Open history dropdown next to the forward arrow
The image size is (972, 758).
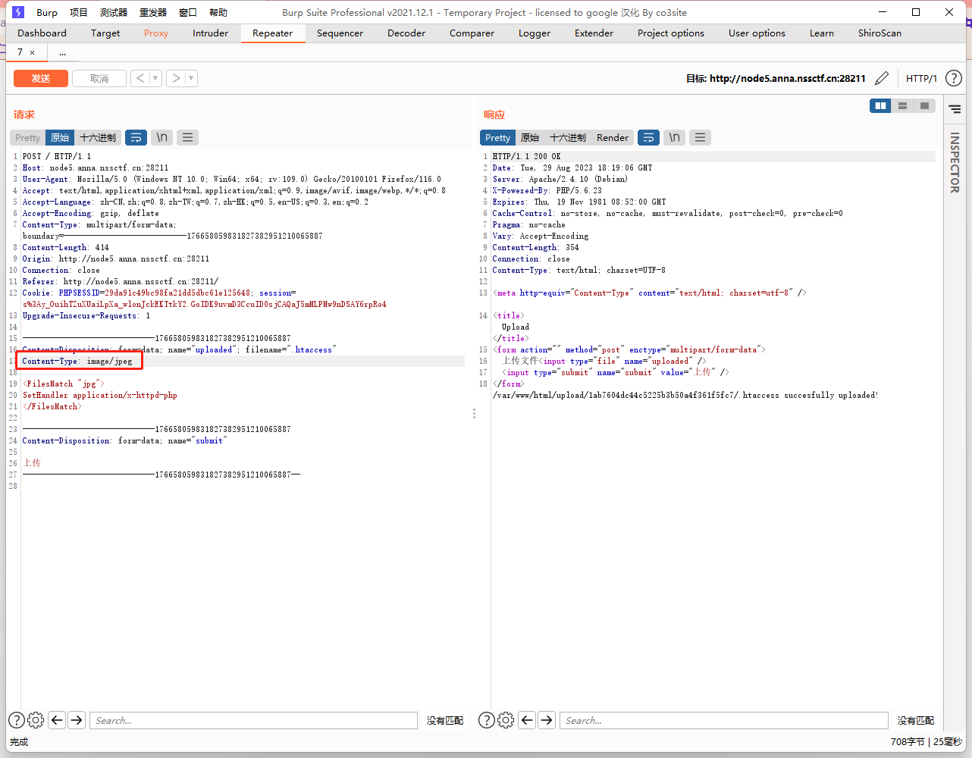click(191, 78)
